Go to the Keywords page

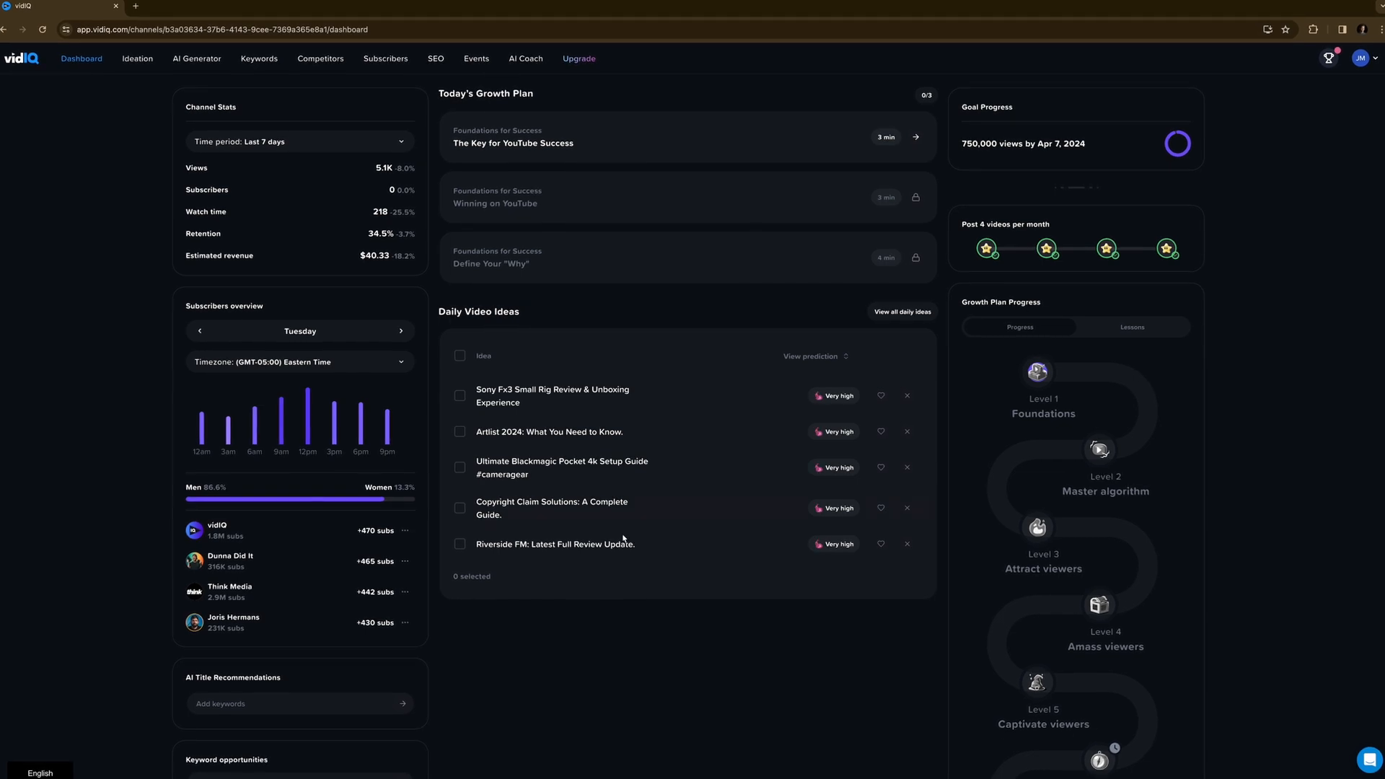pyautogui.click(x=259, y=58)
